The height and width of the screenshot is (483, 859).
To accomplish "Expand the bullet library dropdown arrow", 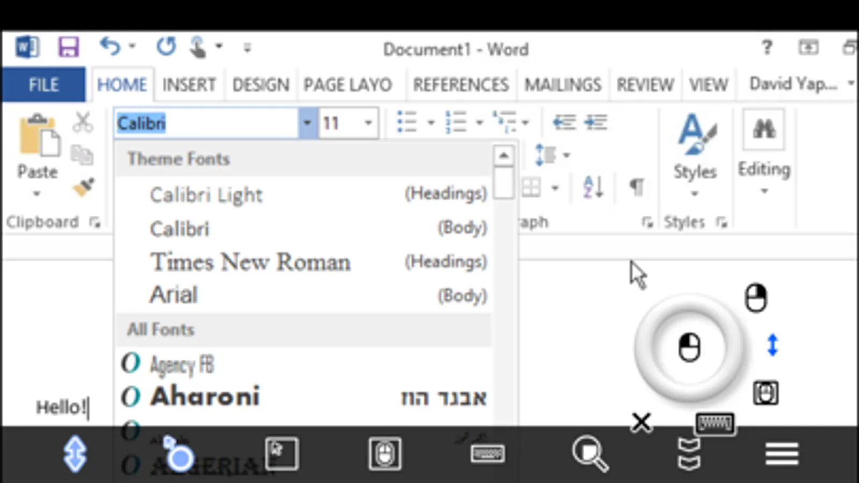I will click(x=430, y=122).
